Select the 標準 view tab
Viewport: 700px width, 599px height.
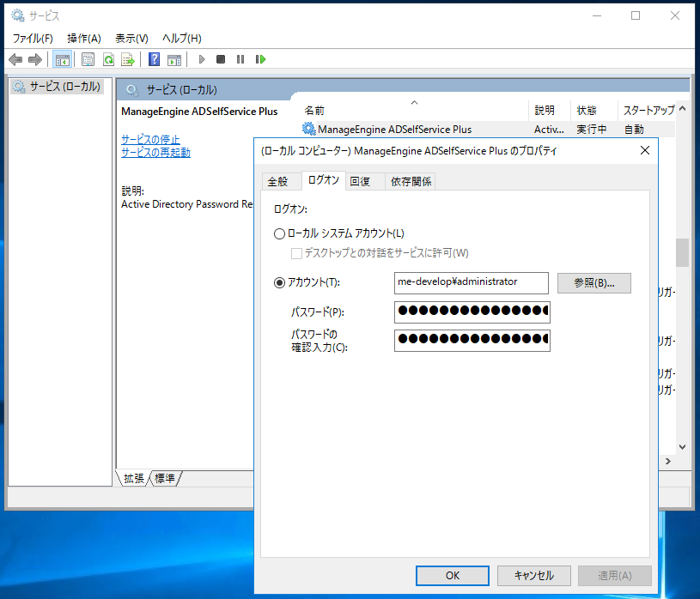pos(165,479)
